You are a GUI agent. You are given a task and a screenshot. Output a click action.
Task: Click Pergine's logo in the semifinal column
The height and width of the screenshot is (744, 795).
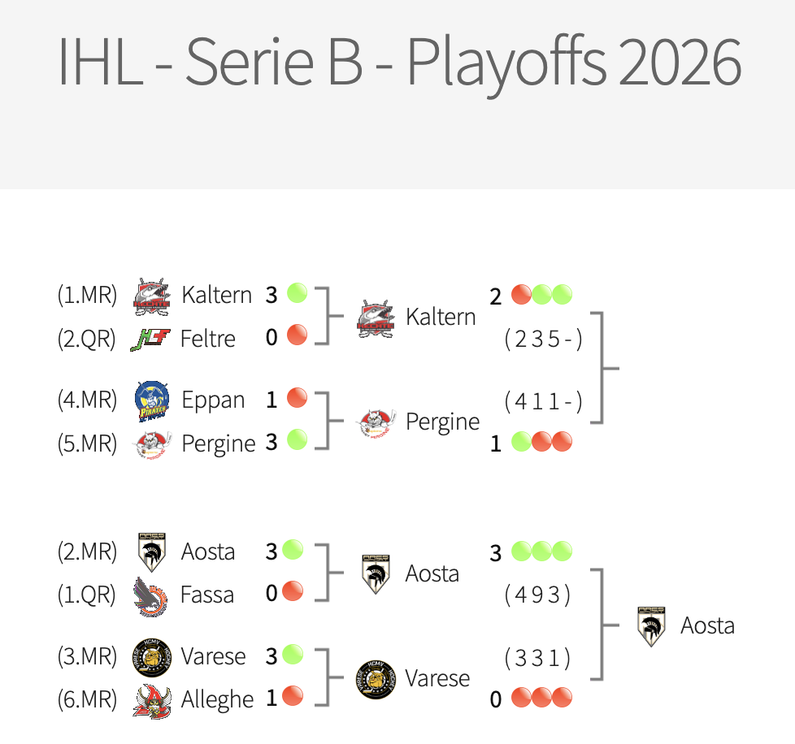[x=376, y=422]
